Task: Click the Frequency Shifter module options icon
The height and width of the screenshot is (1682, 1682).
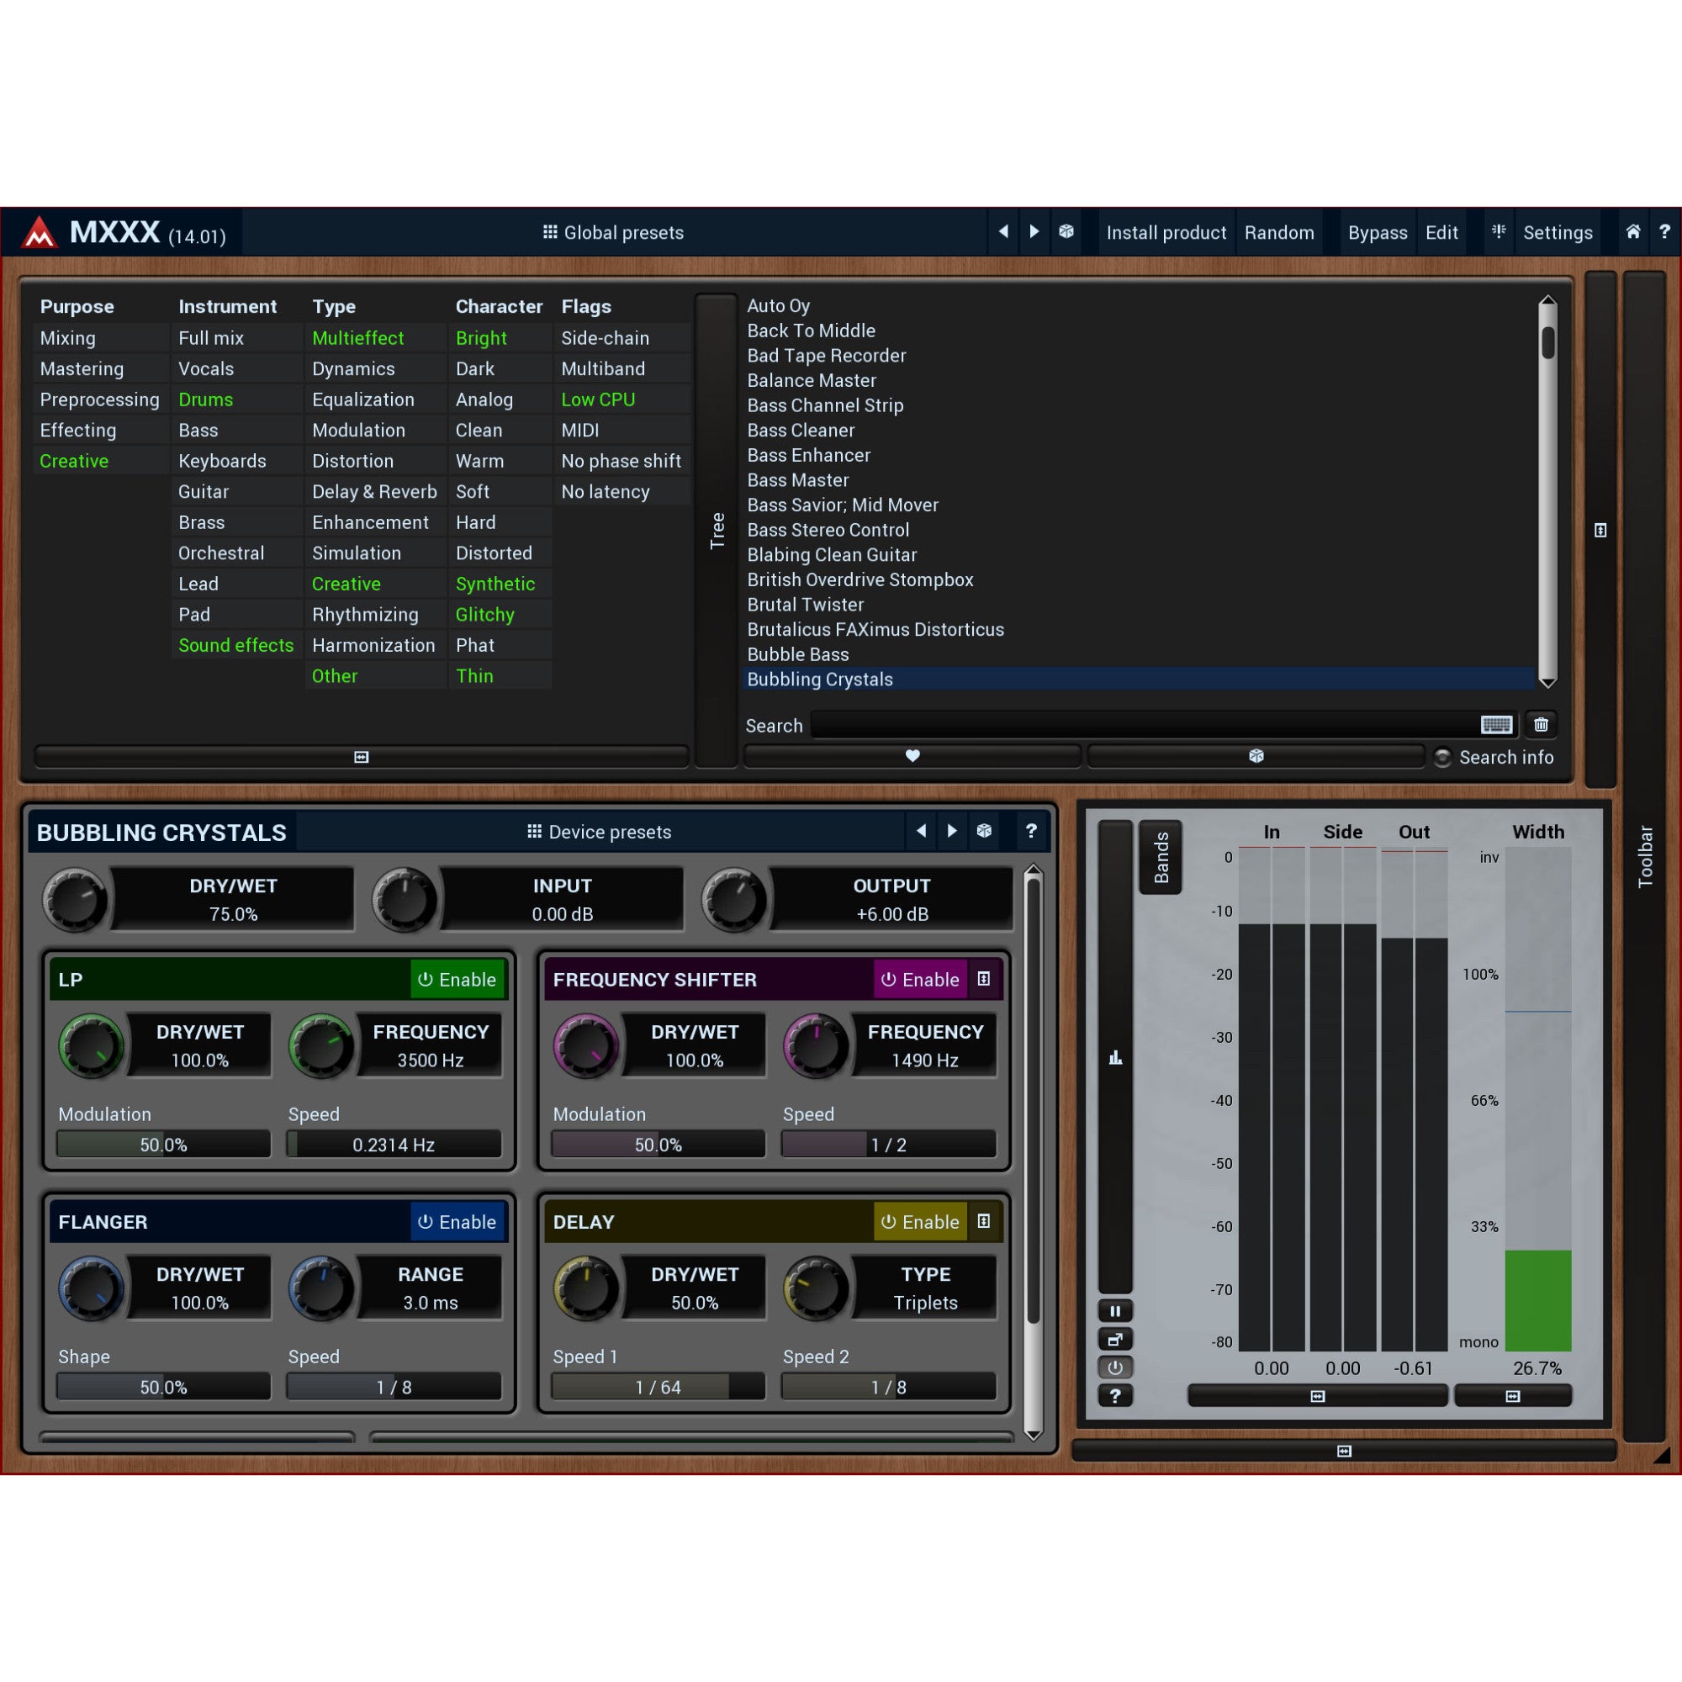Action: 984,979
